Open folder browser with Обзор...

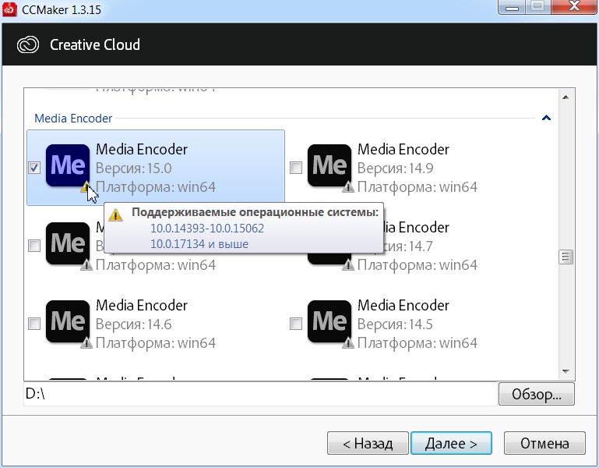pos(537,394)
